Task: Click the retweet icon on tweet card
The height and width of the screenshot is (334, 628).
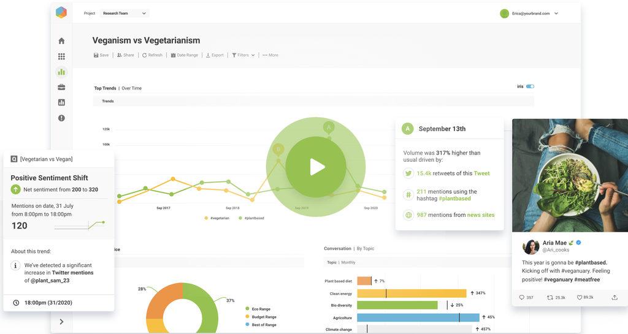Action: point(550,298)
